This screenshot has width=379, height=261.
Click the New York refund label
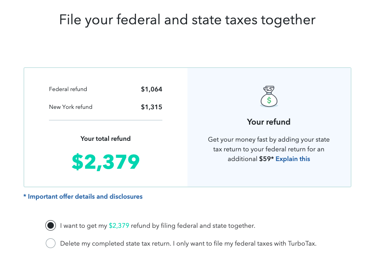point(70,107)
